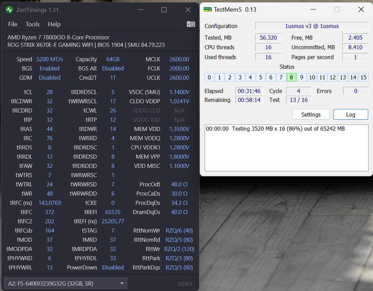Viewport: 373px width, 291px height.
Task: Click the Remaining time 00:58:14
Action: pyautogui.click(x=249, y=100)
